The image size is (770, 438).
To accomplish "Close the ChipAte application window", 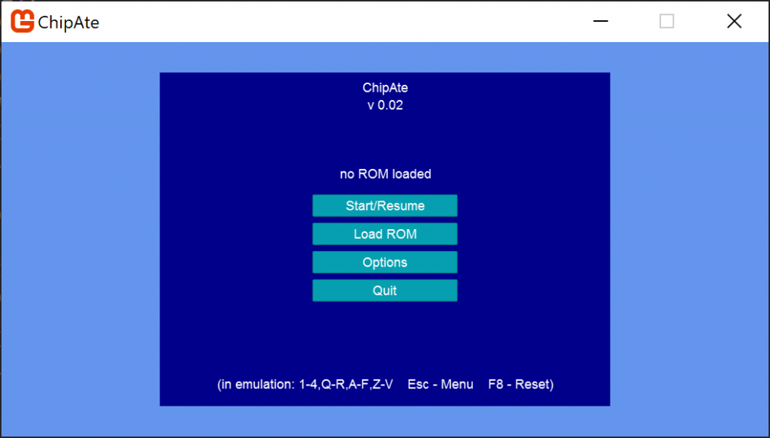I will (x=734, y=21).
